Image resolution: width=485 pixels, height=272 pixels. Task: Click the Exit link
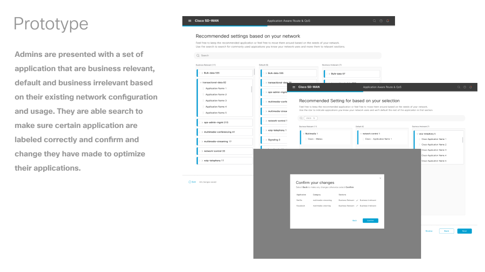coord(192,182)
